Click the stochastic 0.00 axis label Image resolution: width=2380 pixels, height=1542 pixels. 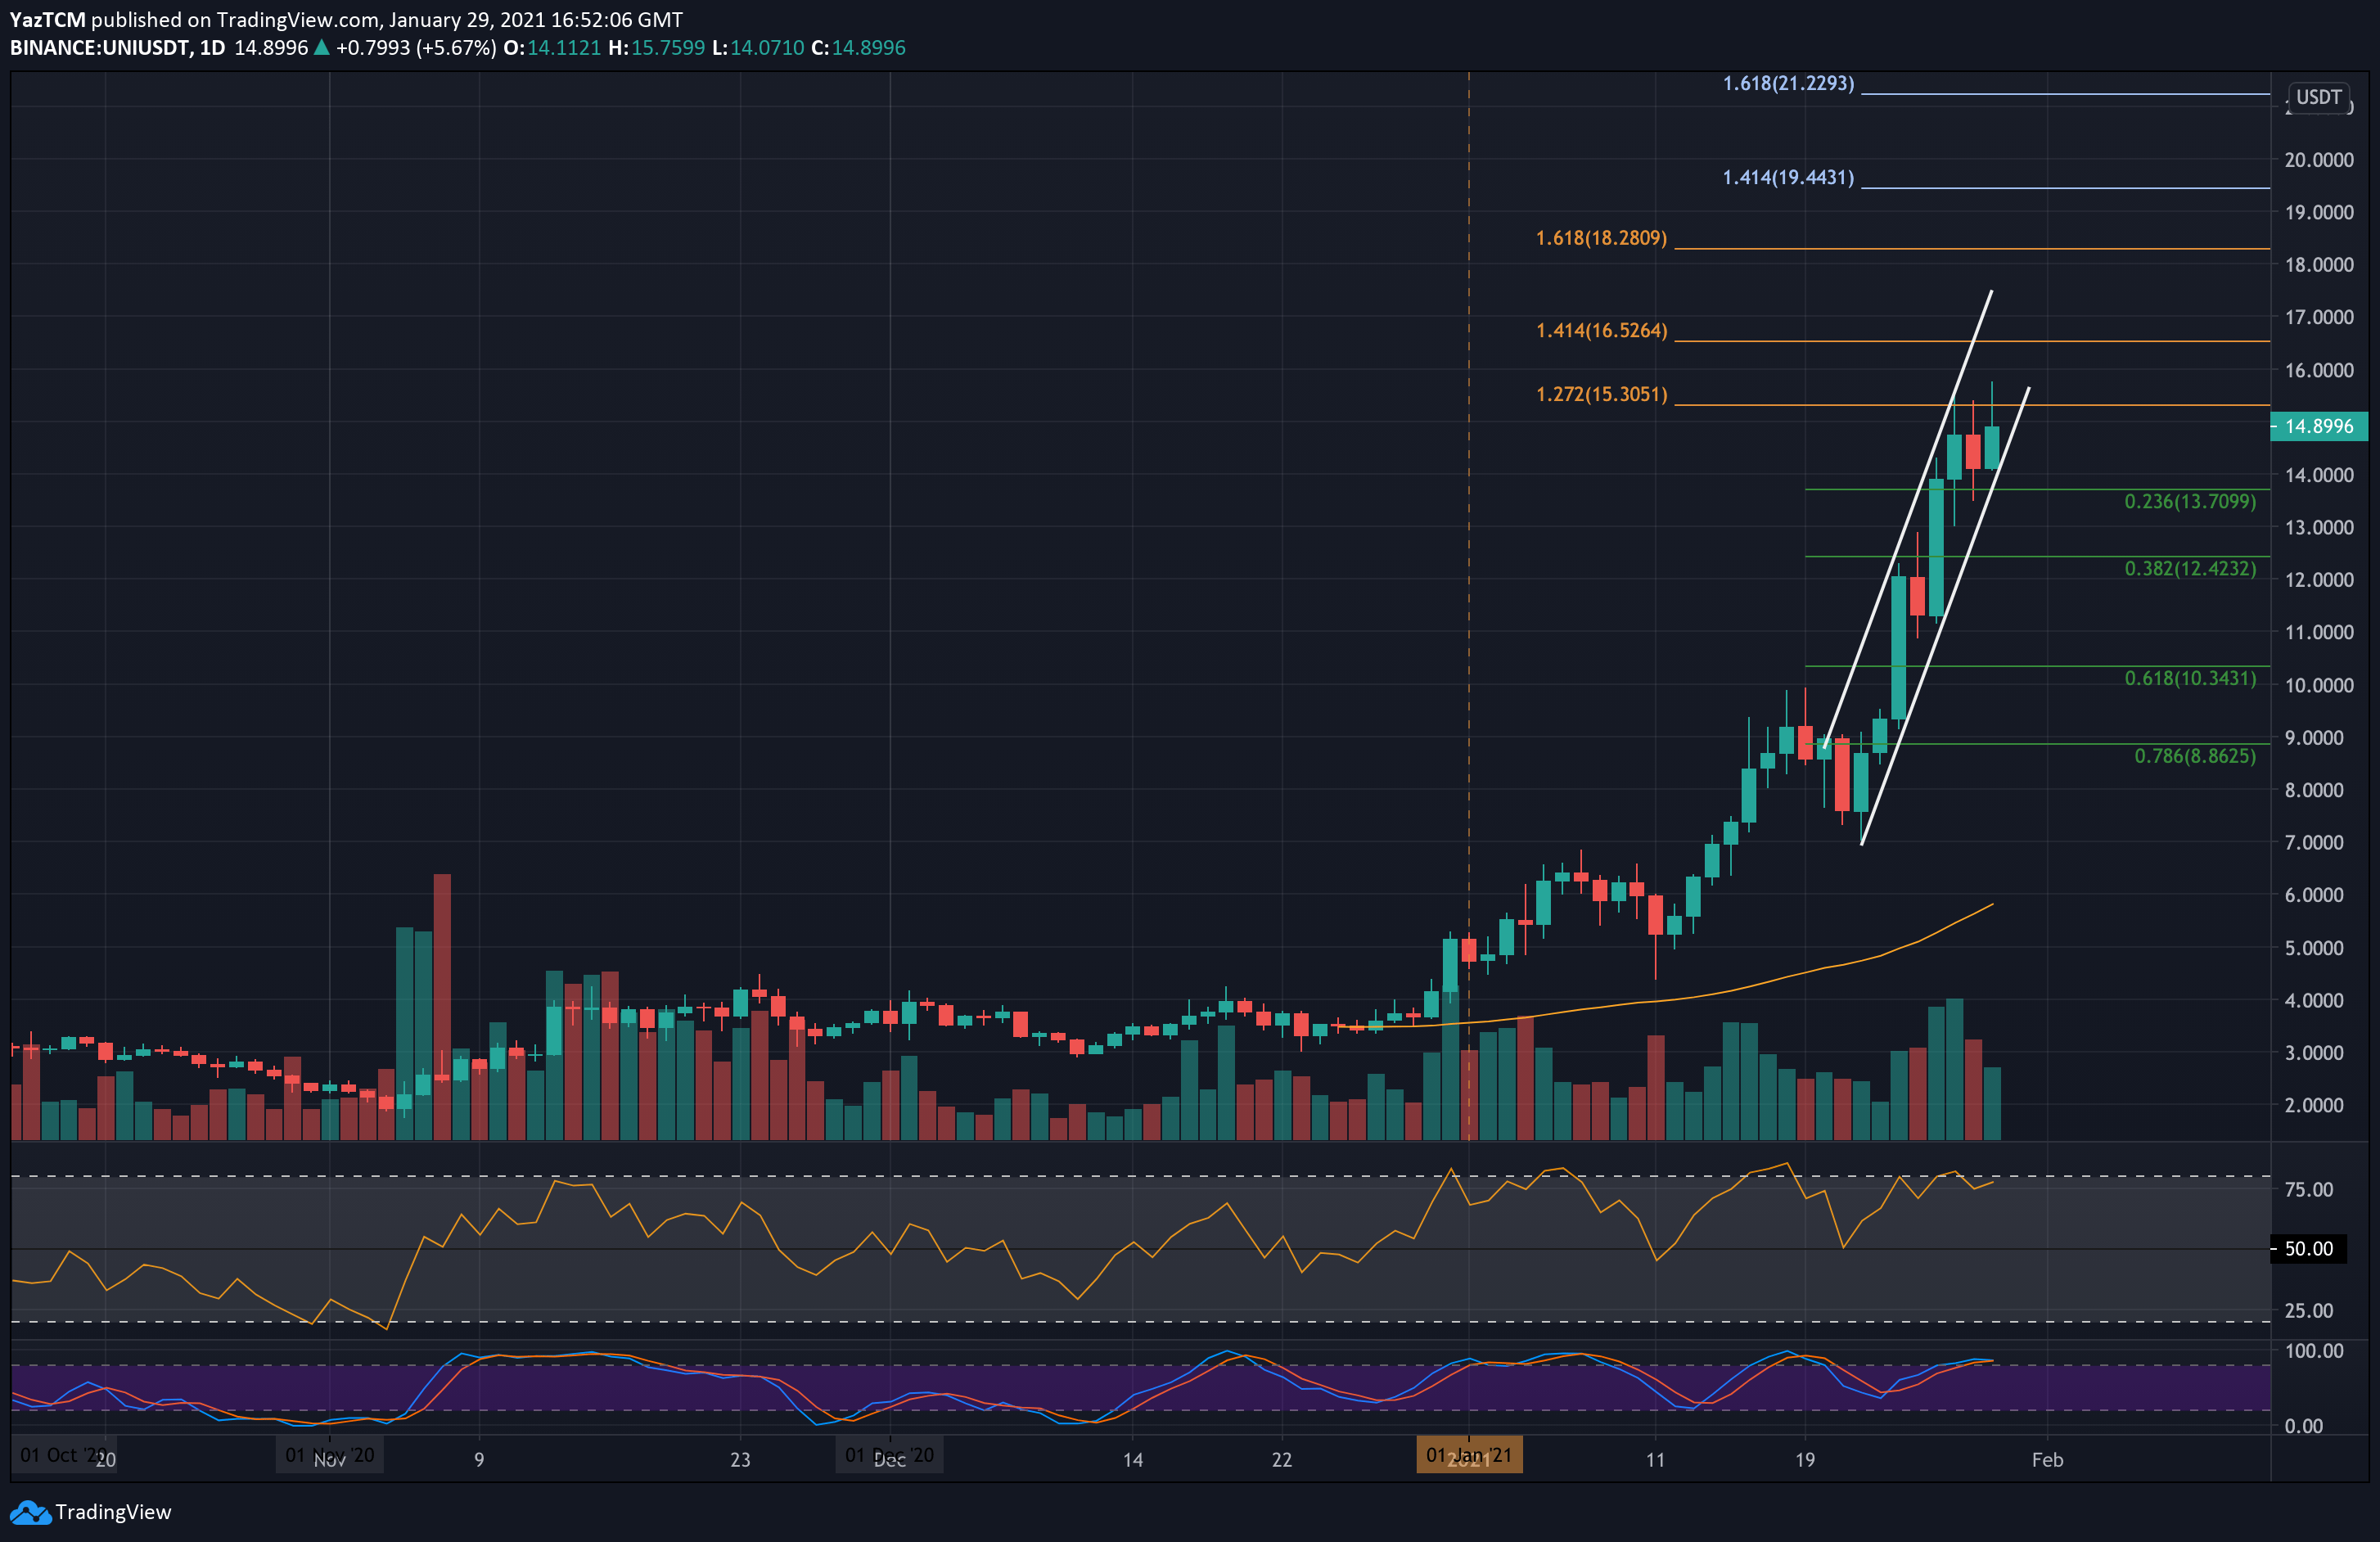2303,1426
